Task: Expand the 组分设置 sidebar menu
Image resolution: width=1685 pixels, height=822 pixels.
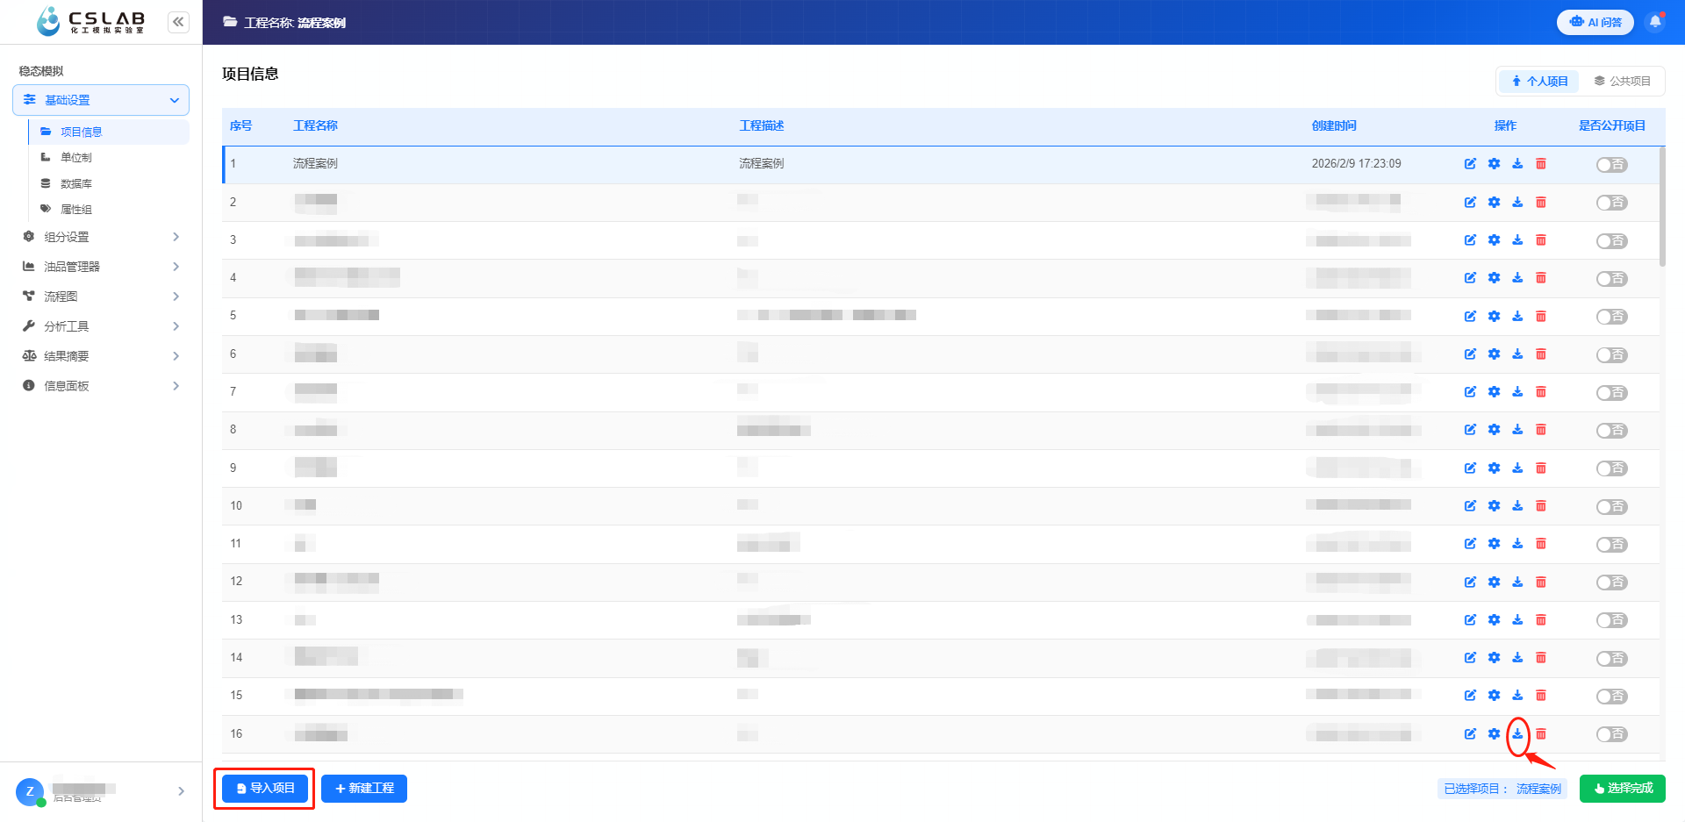Action: click(101, 237)
